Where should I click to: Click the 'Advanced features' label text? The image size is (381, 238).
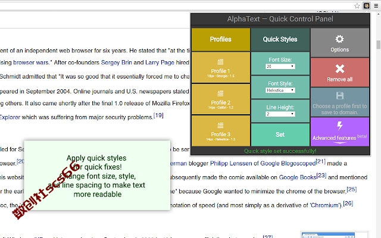pos(334,138)
